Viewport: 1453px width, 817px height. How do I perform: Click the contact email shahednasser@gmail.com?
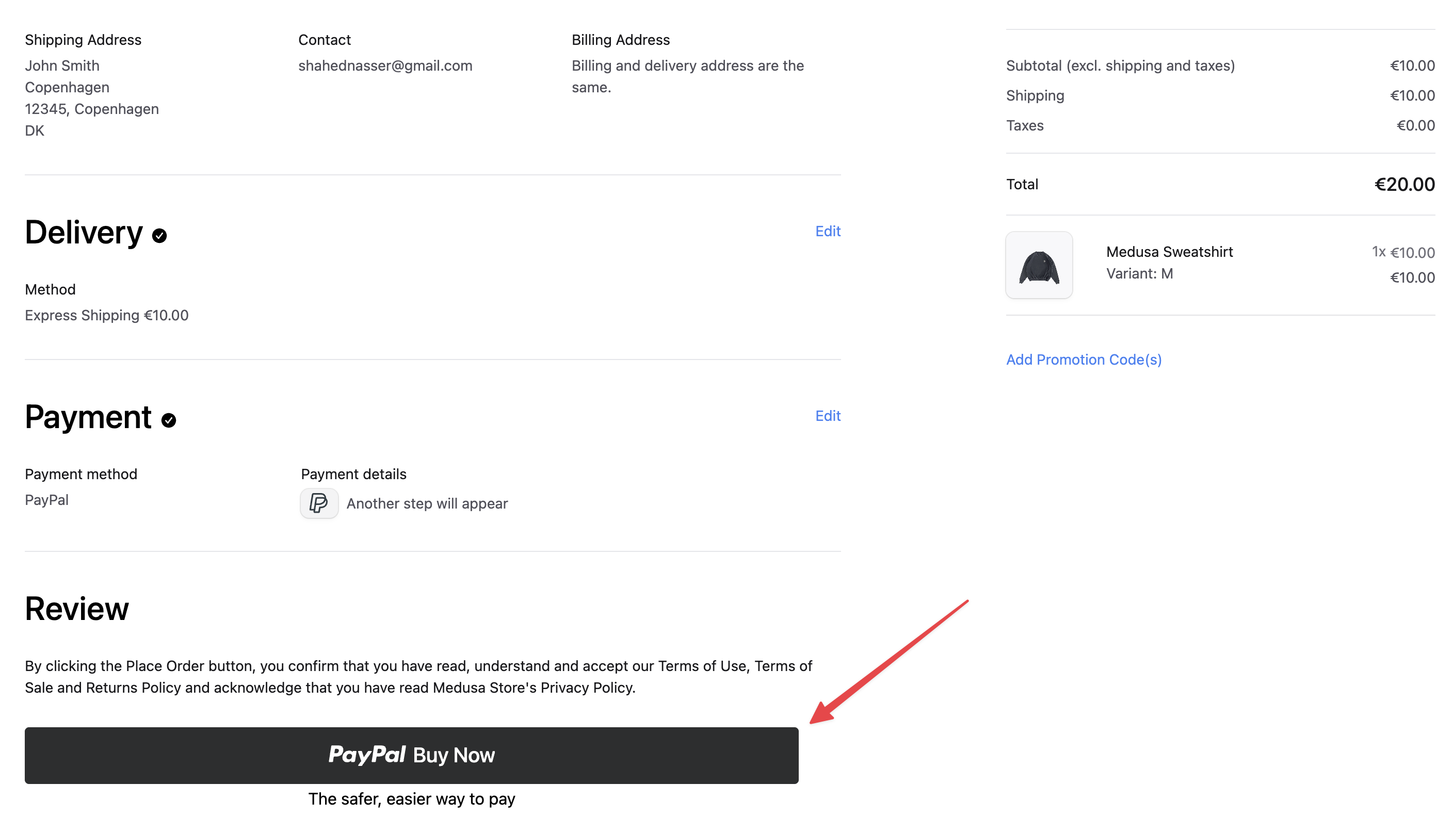pos(385,66)
